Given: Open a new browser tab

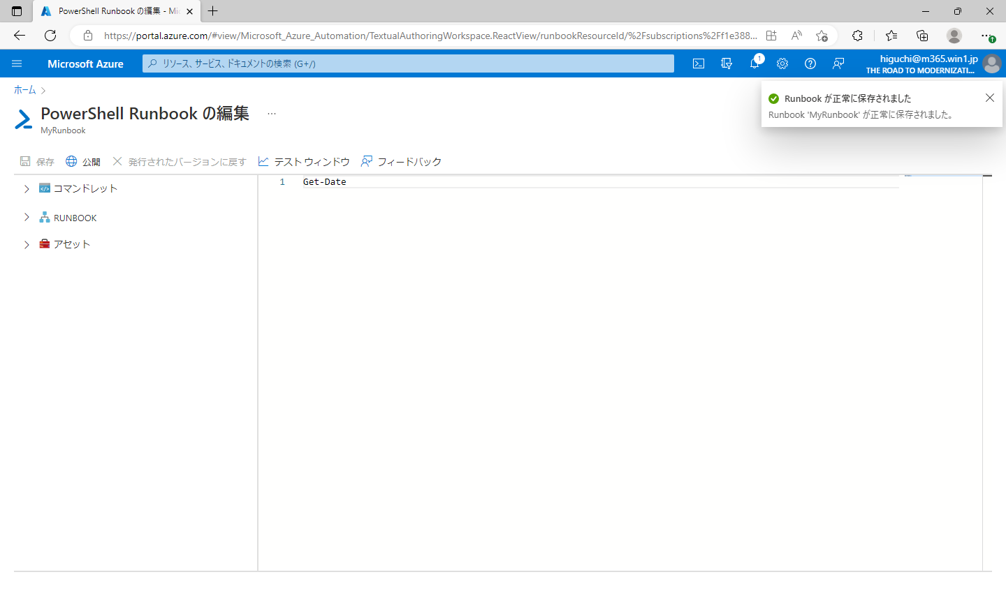Looking at the screenshot, I should pyautogui.click(x=213, y=11).
